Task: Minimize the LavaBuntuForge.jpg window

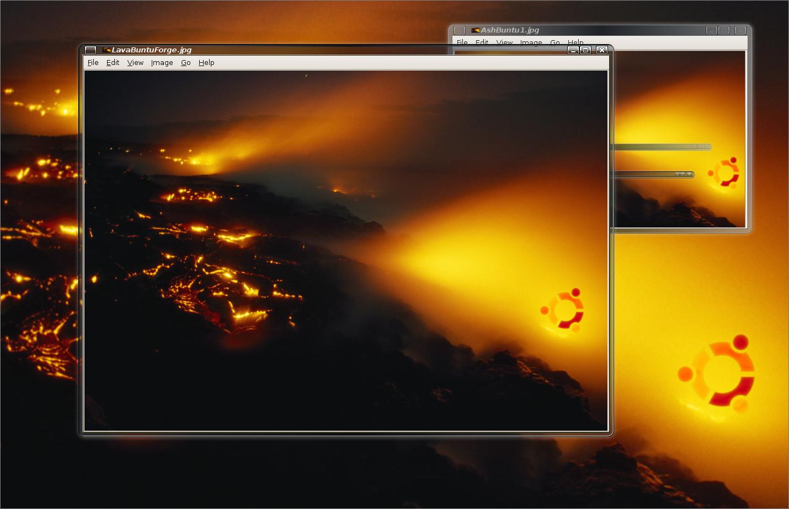Action: coord(573,50)
